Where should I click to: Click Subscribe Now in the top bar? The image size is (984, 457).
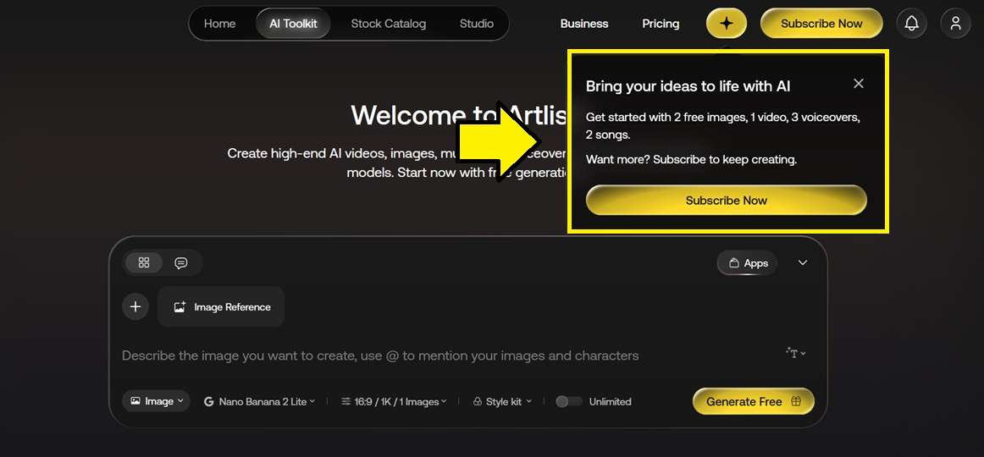(821, 24)
